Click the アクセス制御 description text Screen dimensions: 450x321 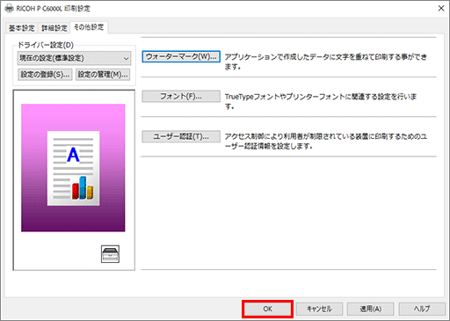tap(326, 141)
